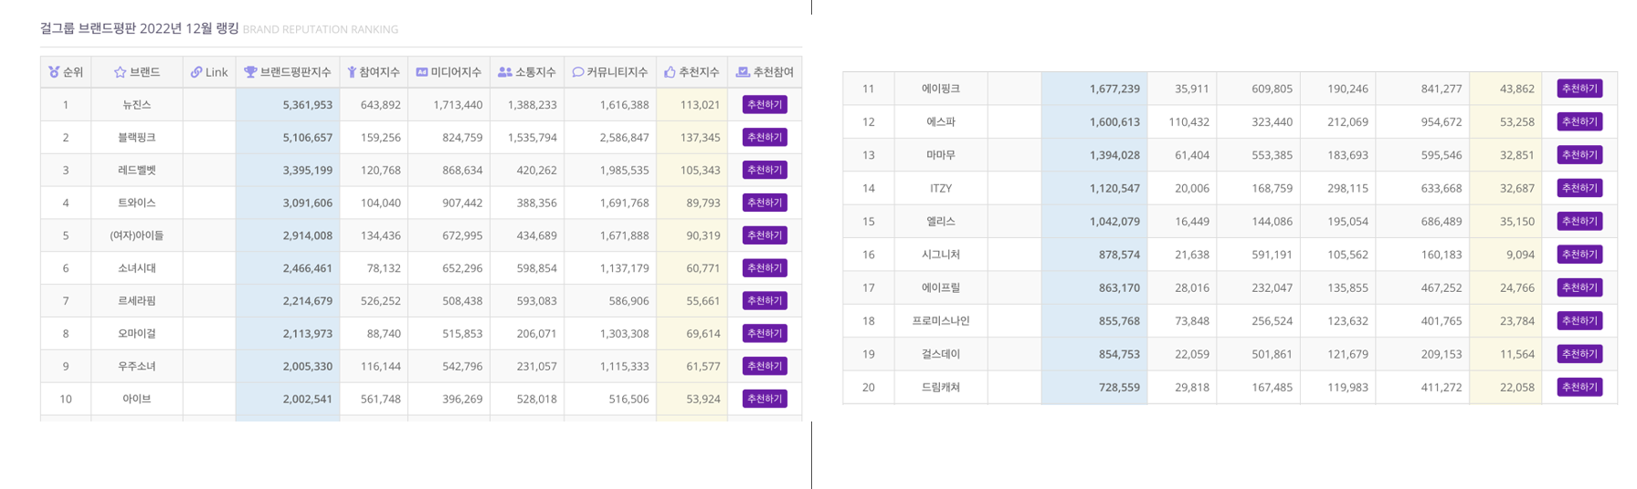Image resolution: width=1637 pixels, height=489 pixels.
Task: Click the trophy icon beside 브랜드평판지수
Action: coord(250,72)
